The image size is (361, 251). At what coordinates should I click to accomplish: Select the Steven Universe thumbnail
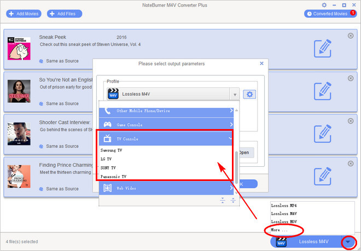pos(19,49)
